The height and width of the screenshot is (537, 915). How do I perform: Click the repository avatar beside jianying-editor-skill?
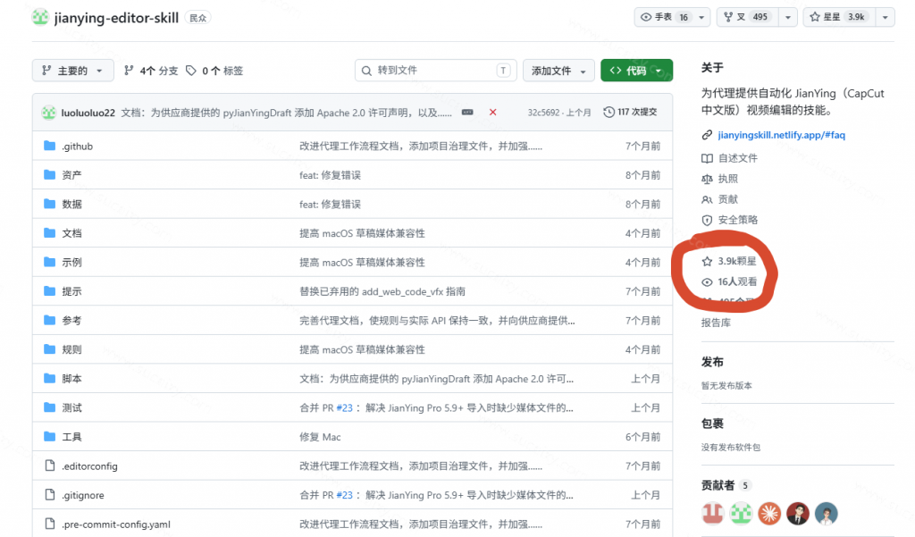[40, 18]
